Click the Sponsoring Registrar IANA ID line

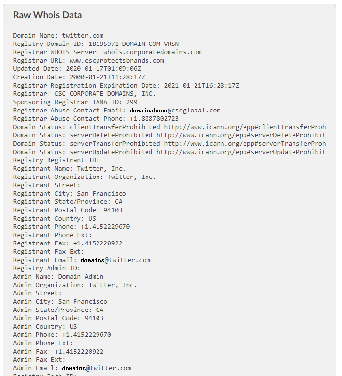[x=75, y=102]
